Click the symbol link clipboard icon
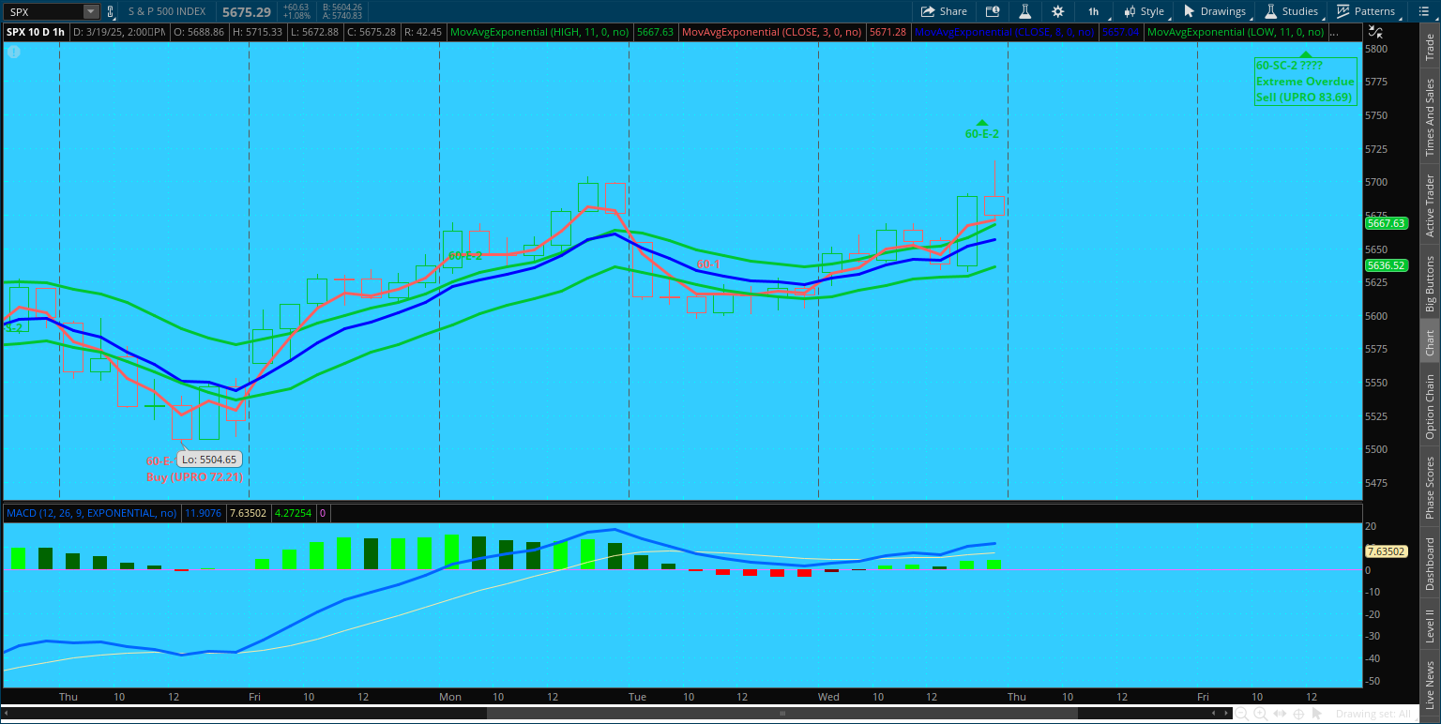Screen dimensions: 1441x724 [x=111, y=12]
